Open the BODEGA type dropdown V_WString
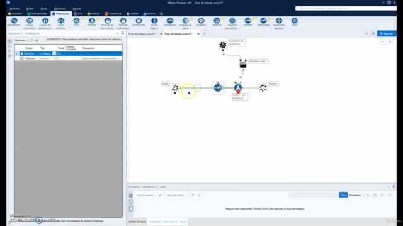This screenshot has width=403, height=226. [54, 54]
